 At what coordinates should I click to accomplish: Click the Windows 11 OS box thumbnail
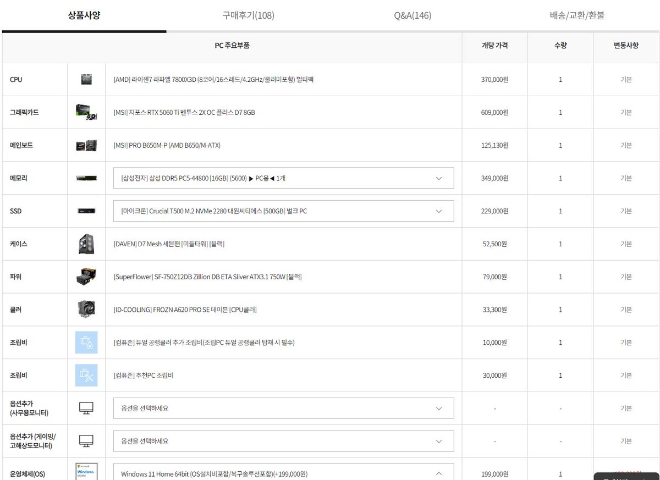tap(86, 472)
